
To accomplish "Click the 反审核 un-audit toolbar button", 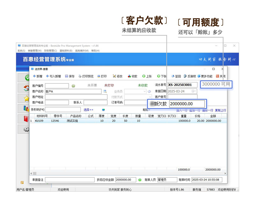I will point(190,76).
